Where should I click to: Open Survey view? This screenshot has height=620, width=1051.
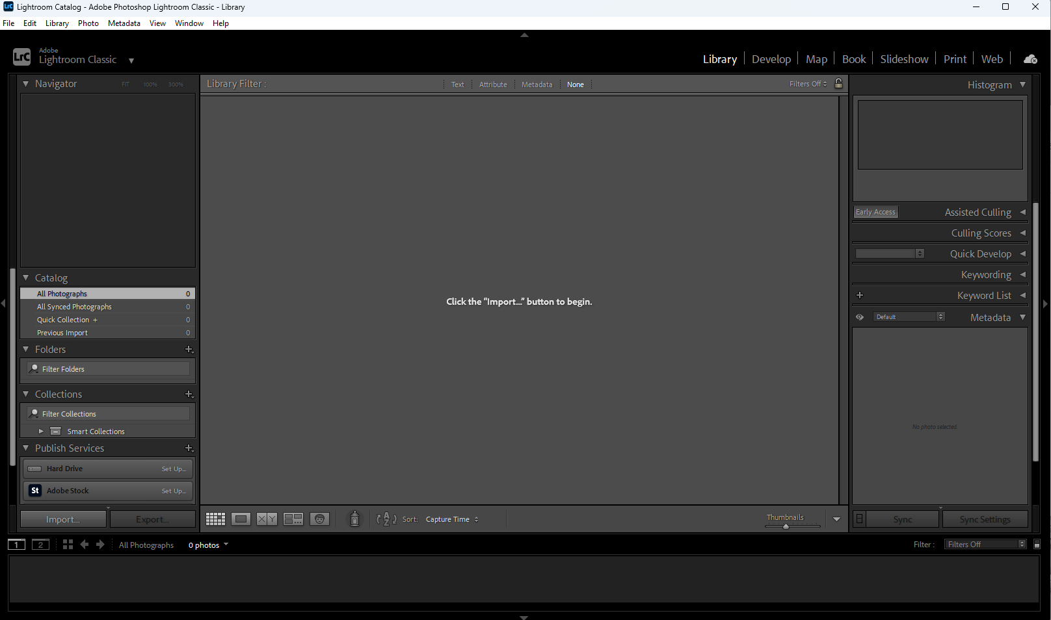293,519
